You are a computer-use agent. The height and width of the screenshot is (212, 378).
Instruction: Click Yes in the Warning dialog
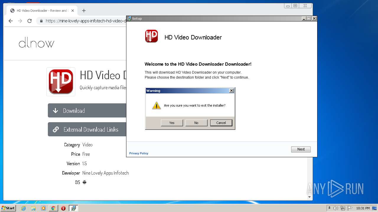click(x=172, y=123)
